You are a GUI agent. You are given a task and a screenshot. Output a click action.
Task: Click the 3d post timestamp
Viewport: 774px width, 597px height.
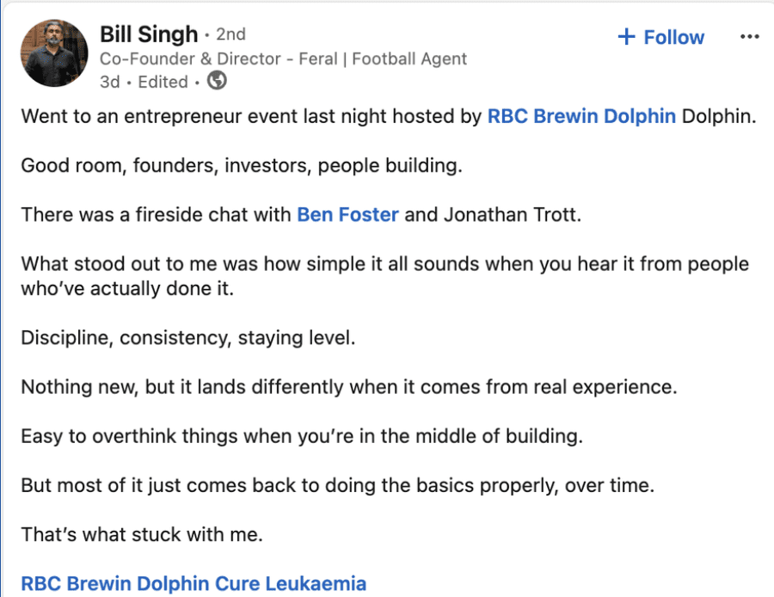110,82
